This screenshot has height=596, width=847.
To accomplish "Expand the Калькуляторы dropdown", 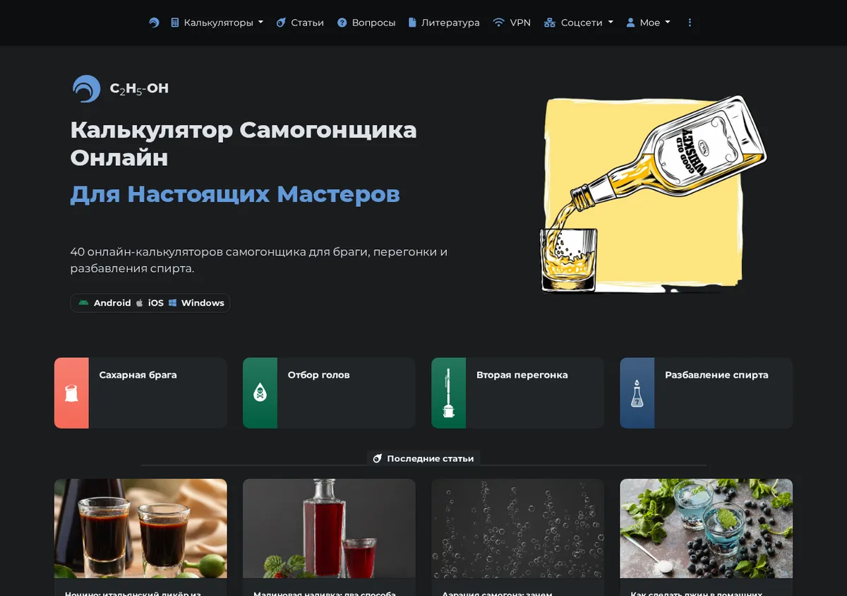I will click(x=217, y=23).
